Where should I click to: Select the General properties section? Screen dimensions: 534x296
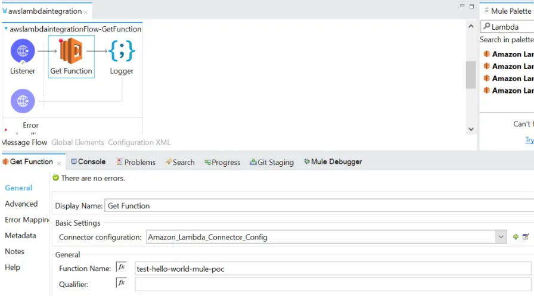coord(18,188)
